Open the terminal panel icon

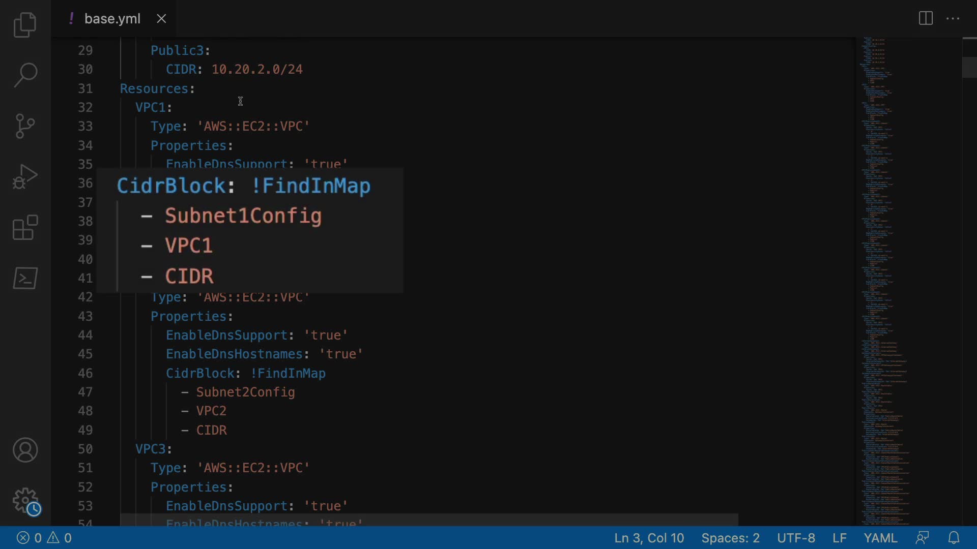25,278
